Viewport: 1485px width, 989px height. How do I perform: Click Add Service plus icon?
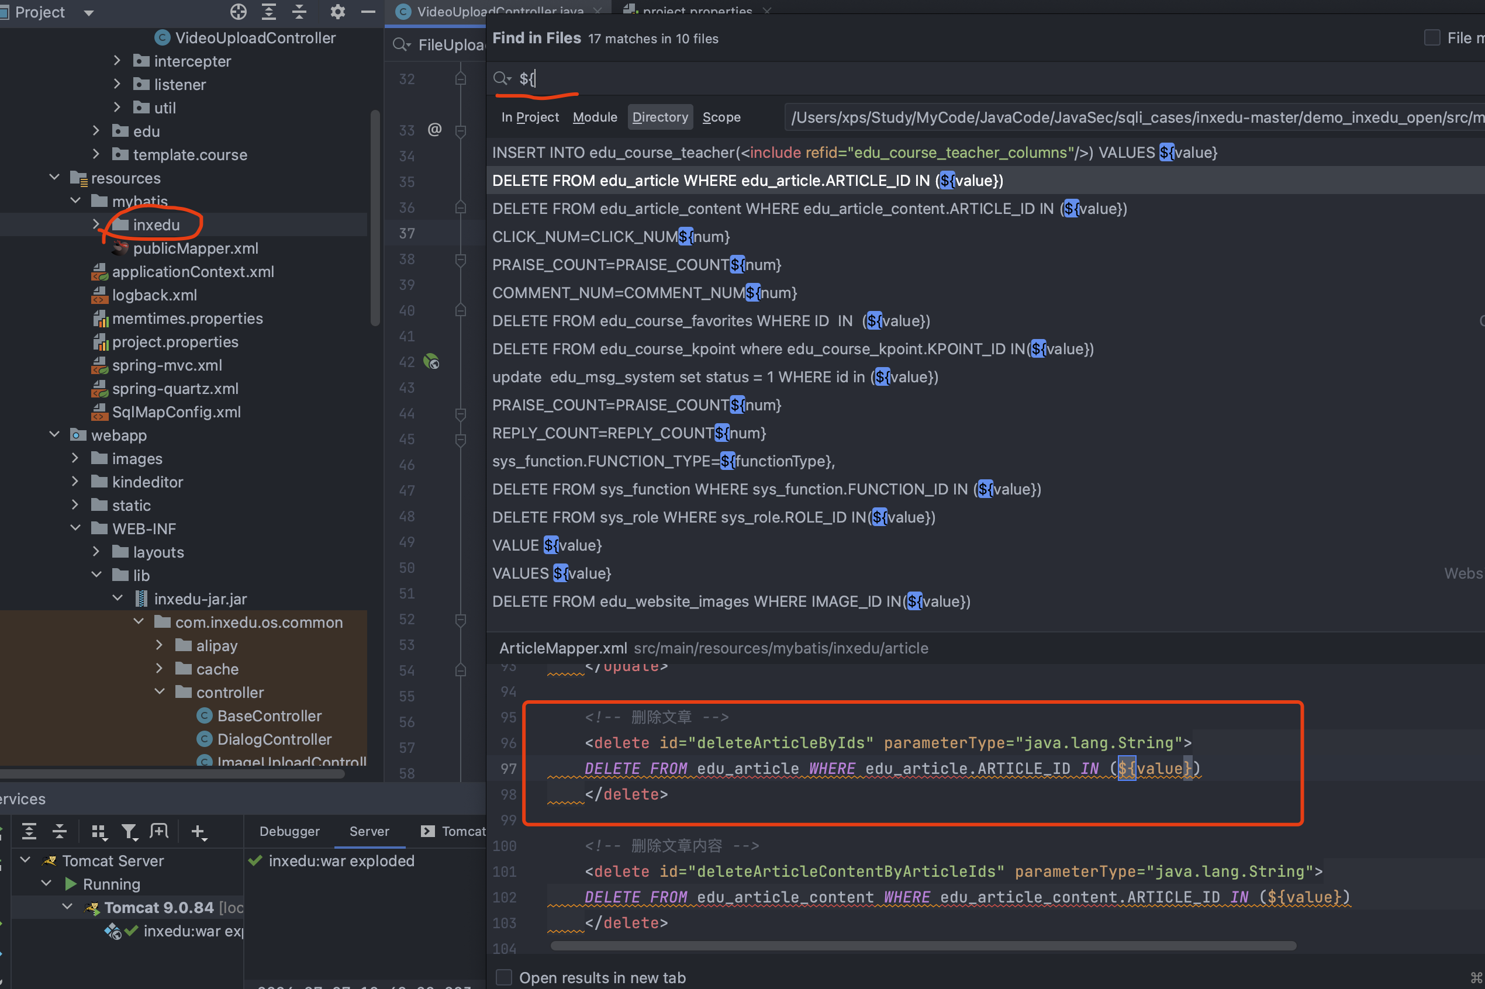tap(198, 832)
